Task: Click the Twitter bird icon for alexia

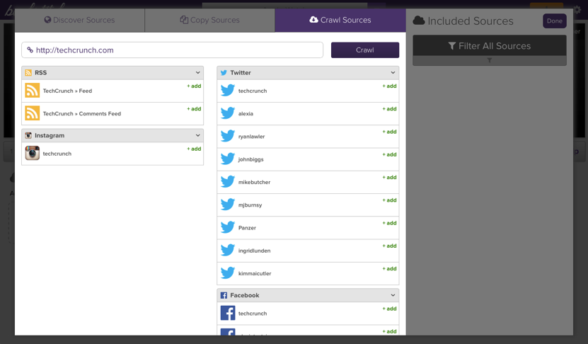Action: (228, 113)
